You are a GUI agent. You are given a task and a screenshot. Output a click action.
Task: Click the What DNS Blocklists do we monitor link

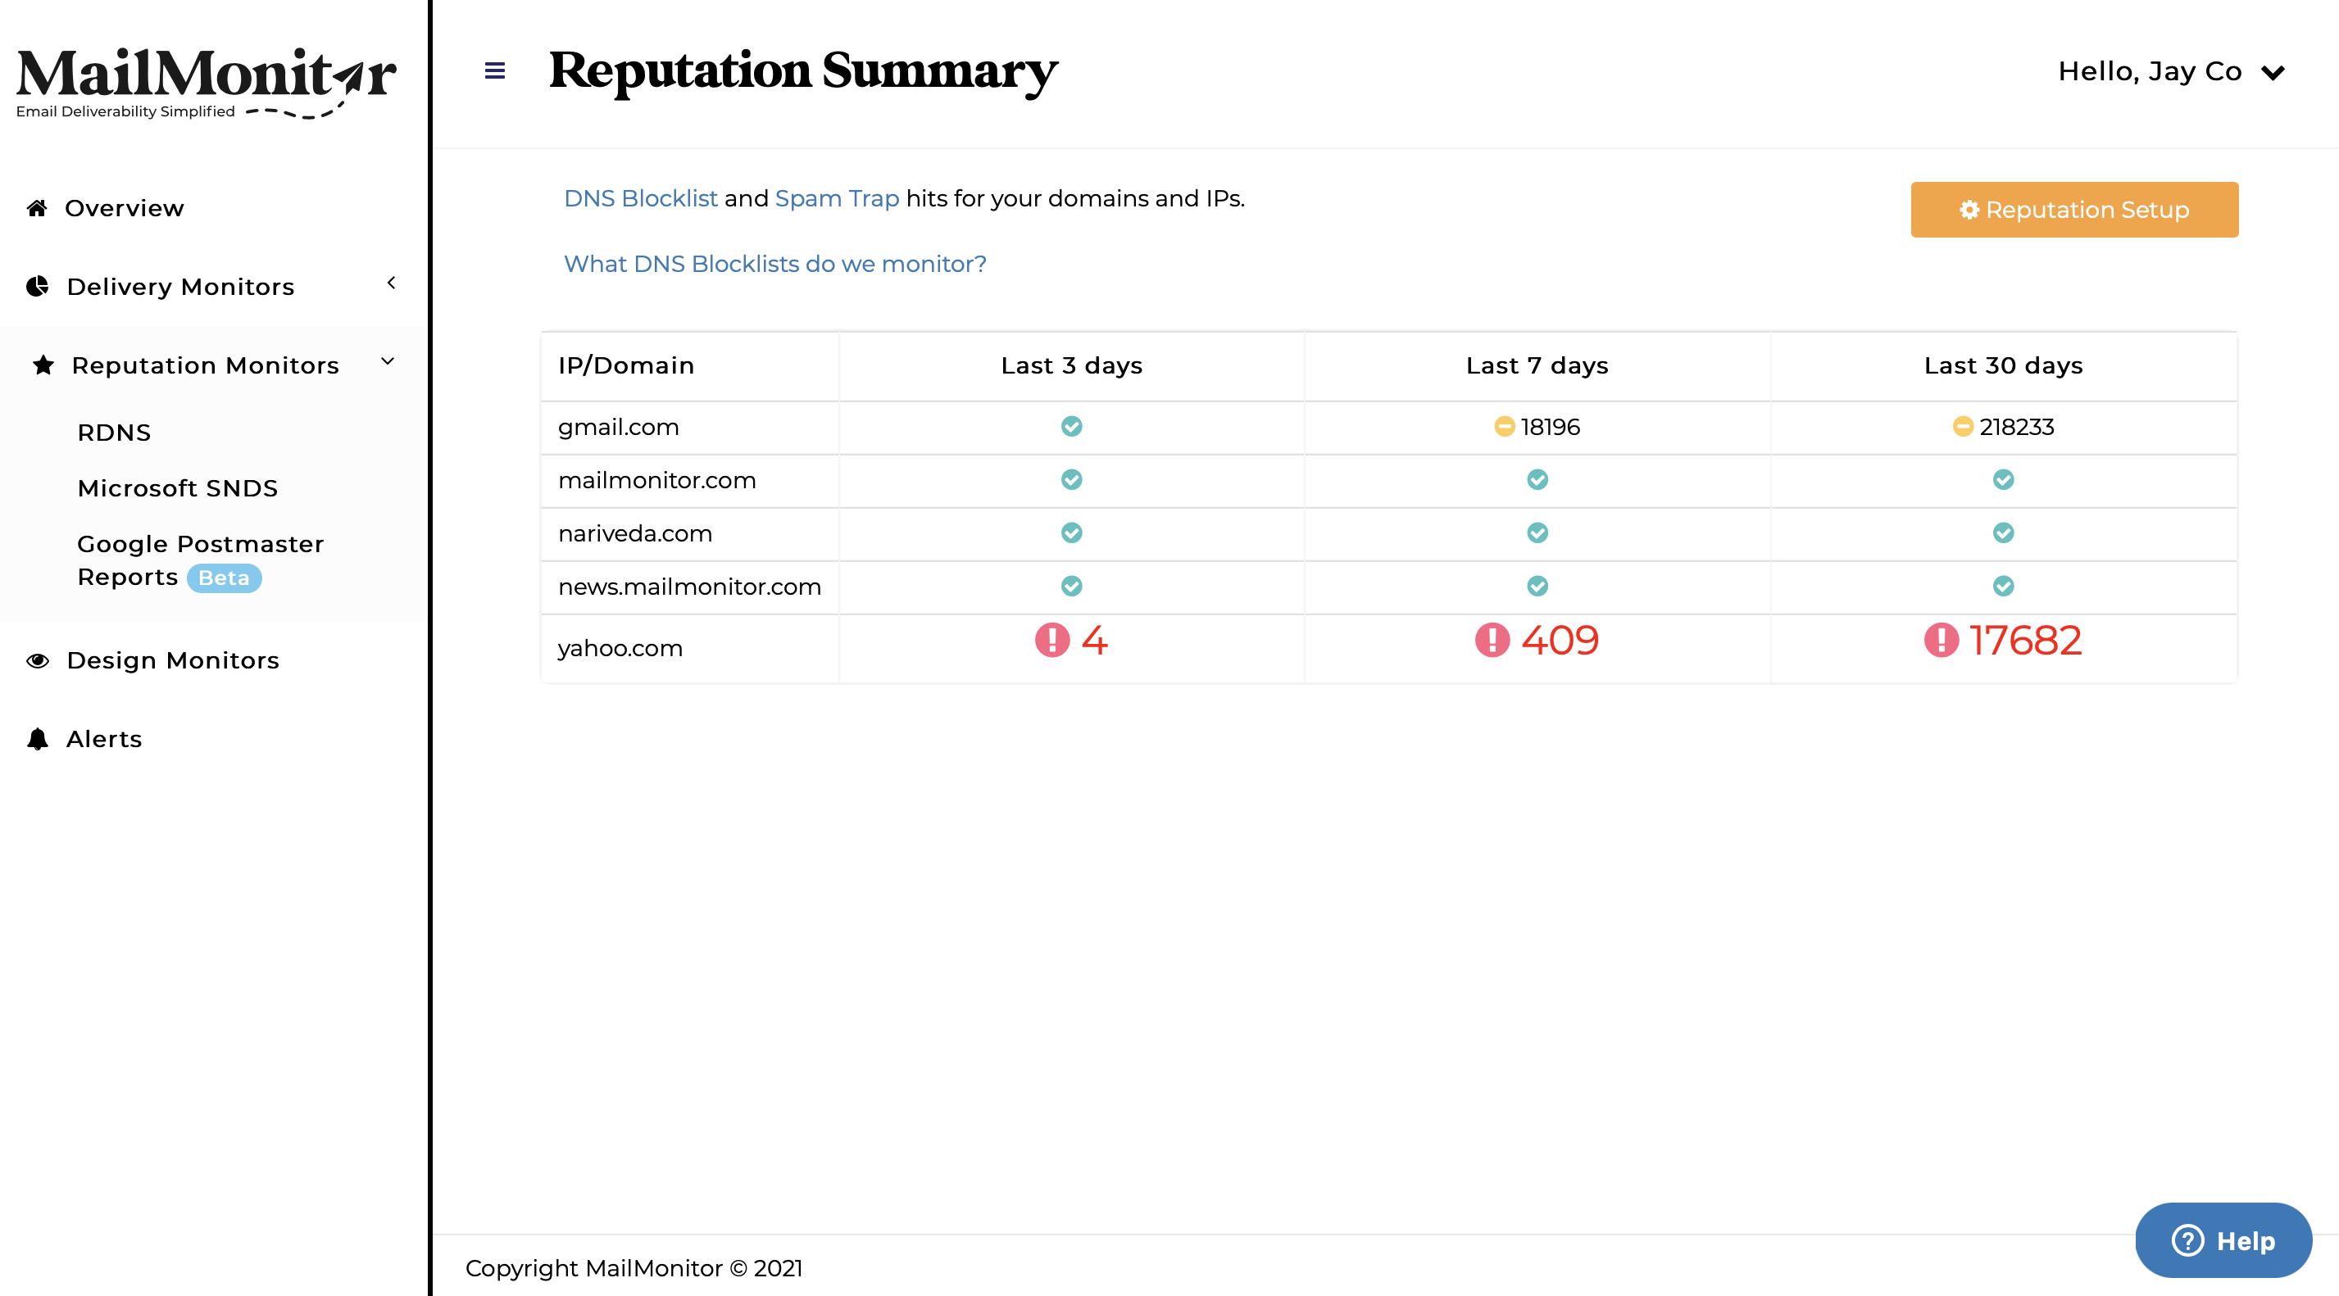click(x=774, y=264)
